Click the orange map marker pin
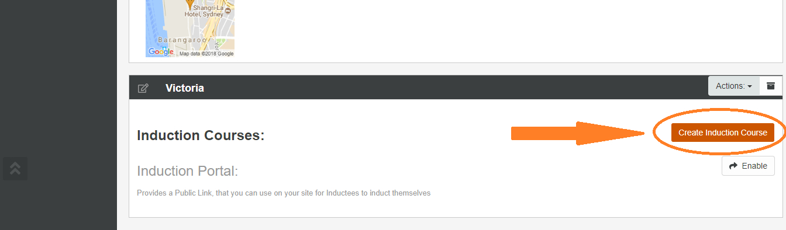The height and width of the screenshot is (230, 786). pyautogui.click(x=189, y=4)
